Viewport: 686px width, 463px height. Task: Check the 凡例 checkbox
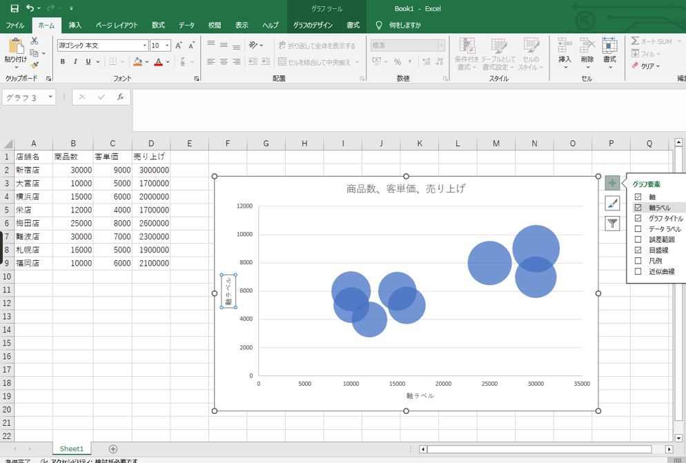click(638, 261)
